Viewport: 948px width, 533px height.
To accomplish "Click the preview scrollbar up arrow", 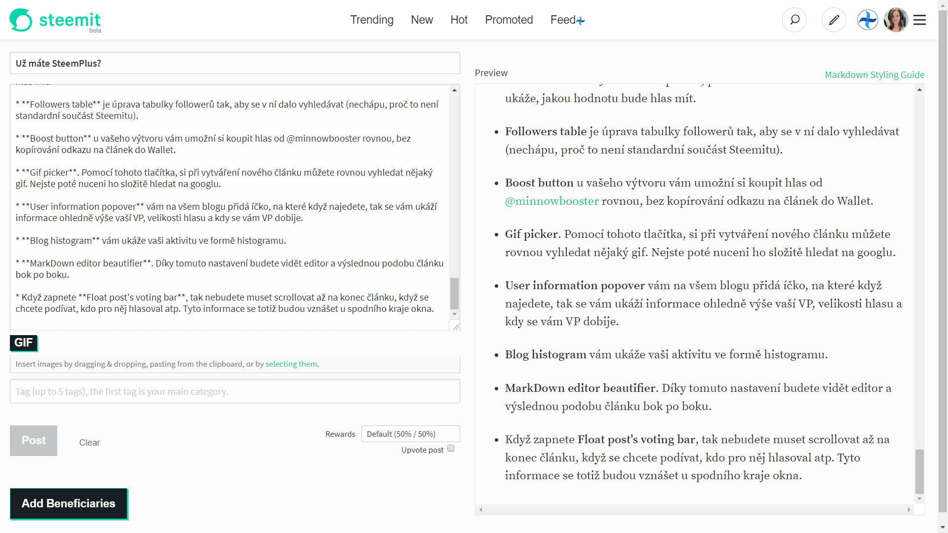I will tap(919, 89).
